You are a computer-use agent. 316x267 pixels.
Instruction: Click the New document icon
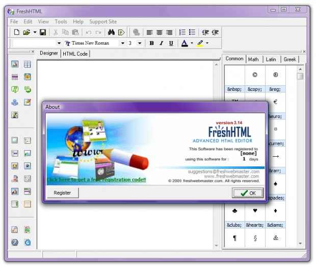click(16, 32)
